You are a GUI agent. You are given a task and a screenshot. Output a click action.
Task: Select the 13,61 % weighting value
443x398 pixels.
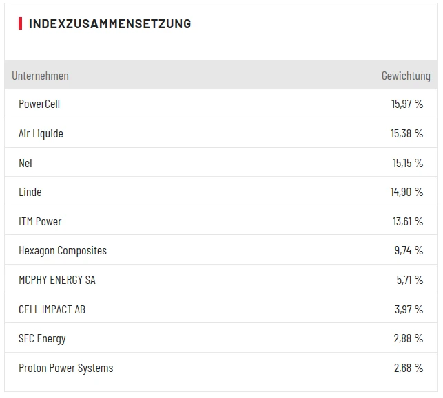tap(406, 221)
